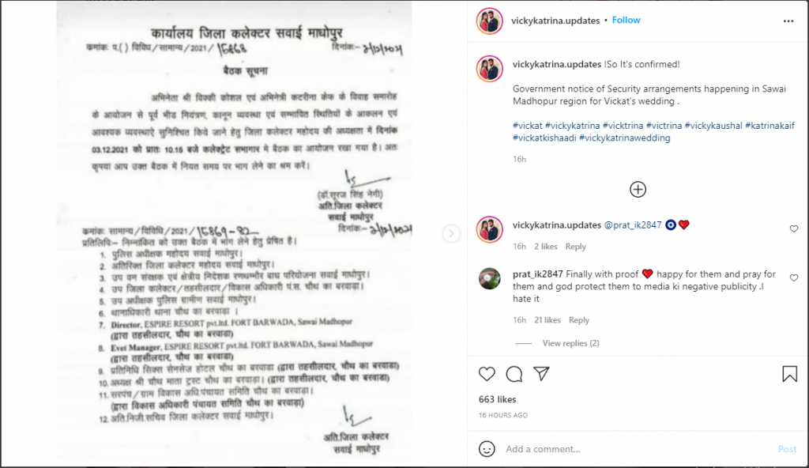View the 663 likes list

click(x=498, y=399)
